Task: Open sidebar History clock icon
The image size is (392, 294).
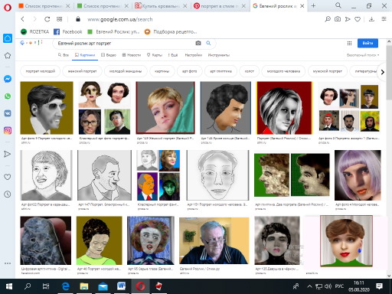Action: click(8, 194)
